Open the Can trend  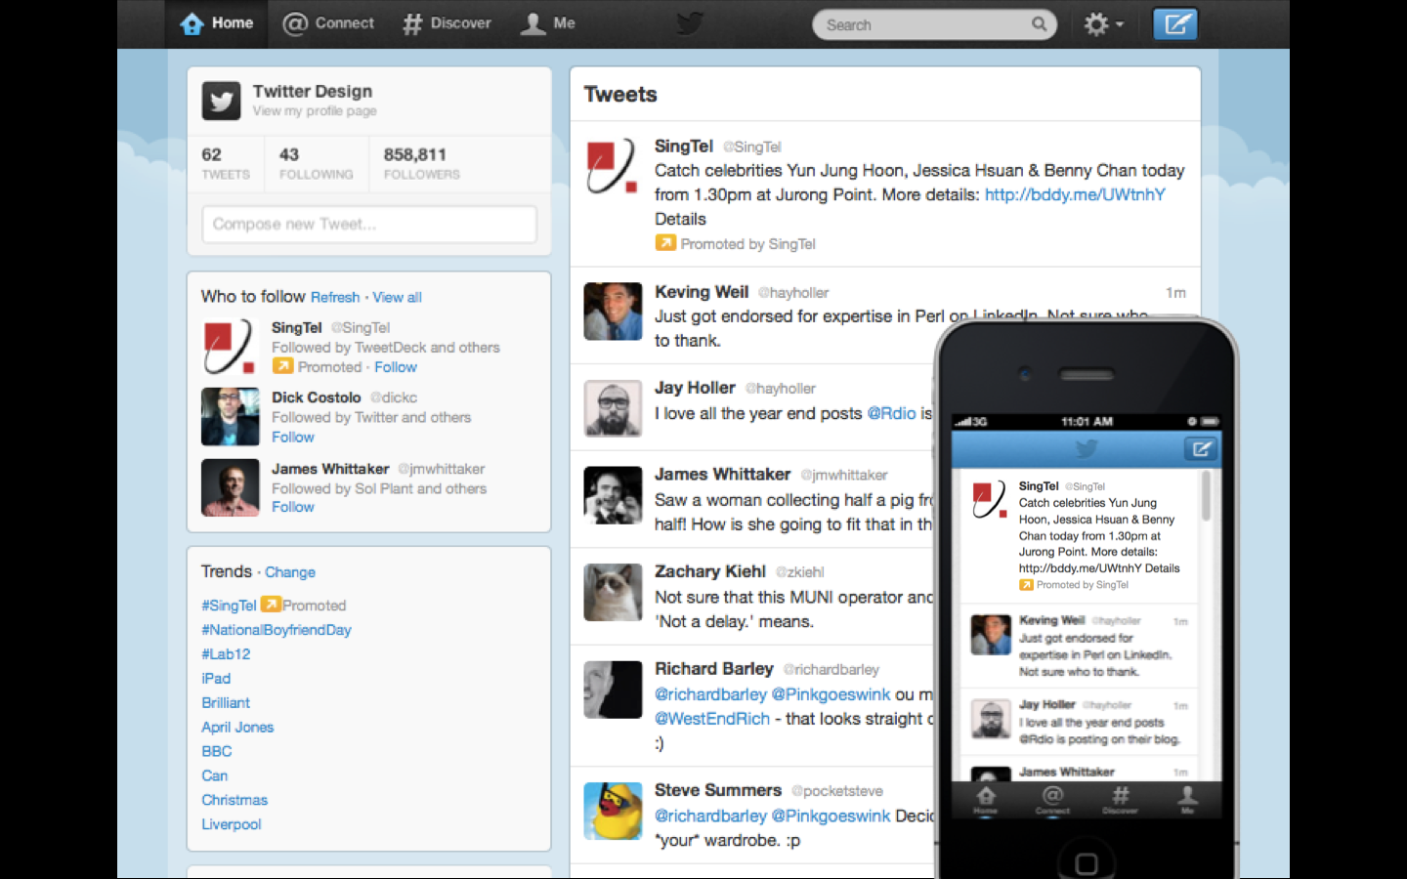pyautogui.click(x=215, y=776)
